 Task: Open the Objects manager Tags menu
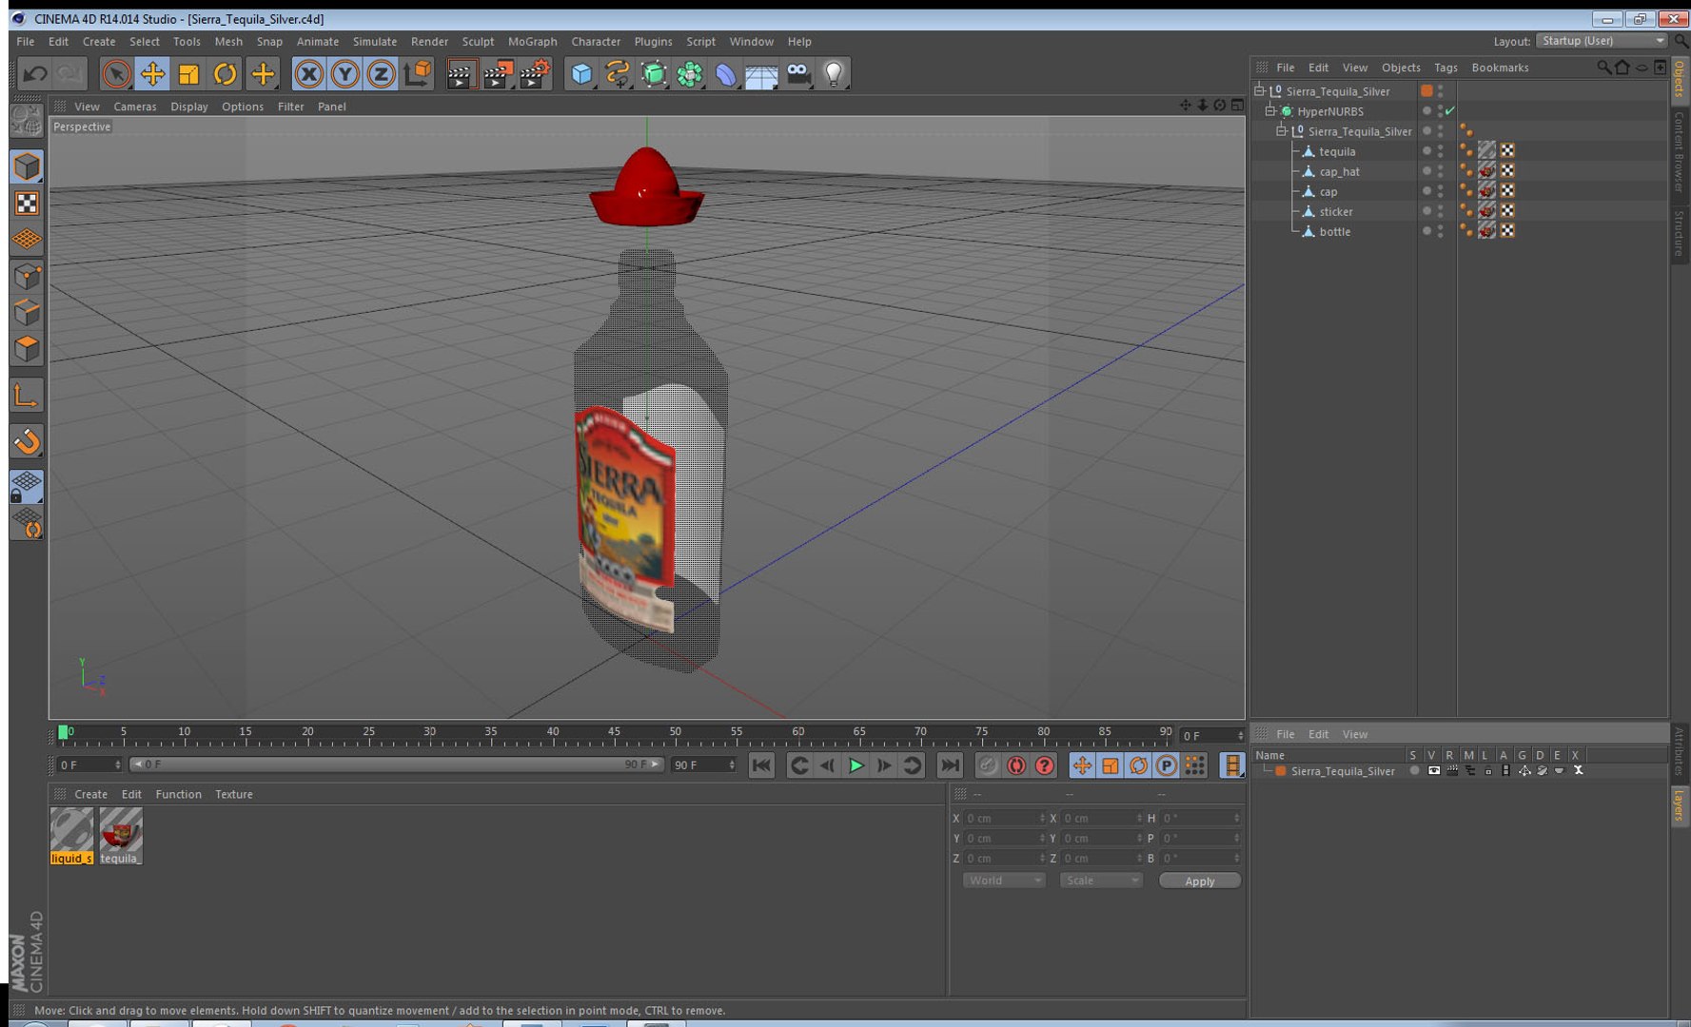[x=1445, y=68]
